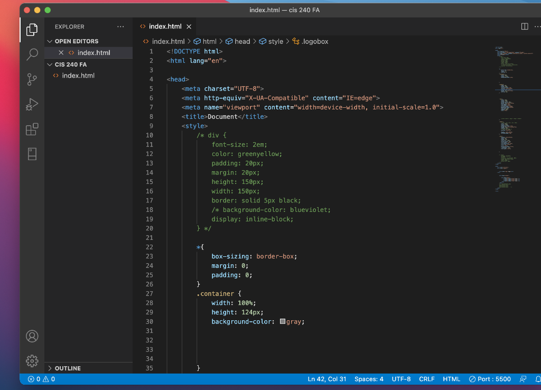Open the Run and Debug view
Viewport: 541px width, 390px height.
[x=32, y=104]
